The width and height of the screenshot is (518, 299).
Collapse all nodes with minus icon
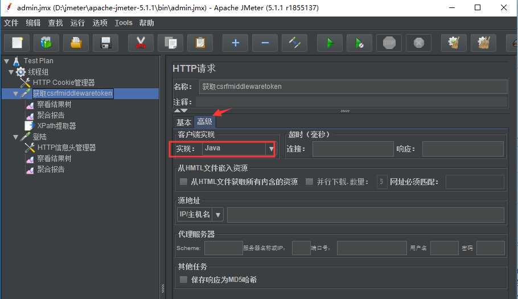(265, 43)
